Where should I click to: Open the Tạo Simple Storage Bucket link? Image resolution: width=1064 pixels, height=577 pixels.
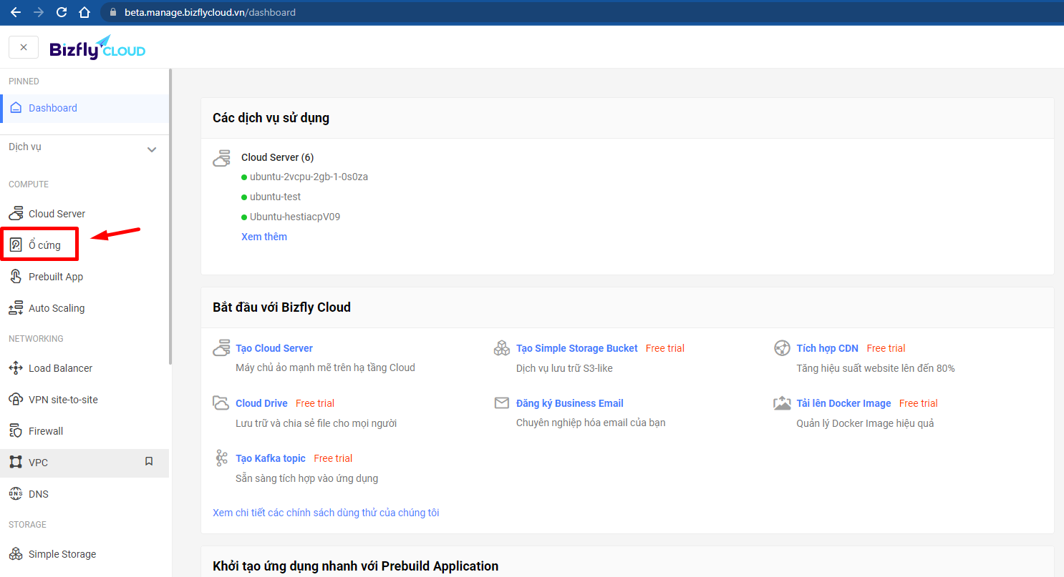click(x=577, y=348)
